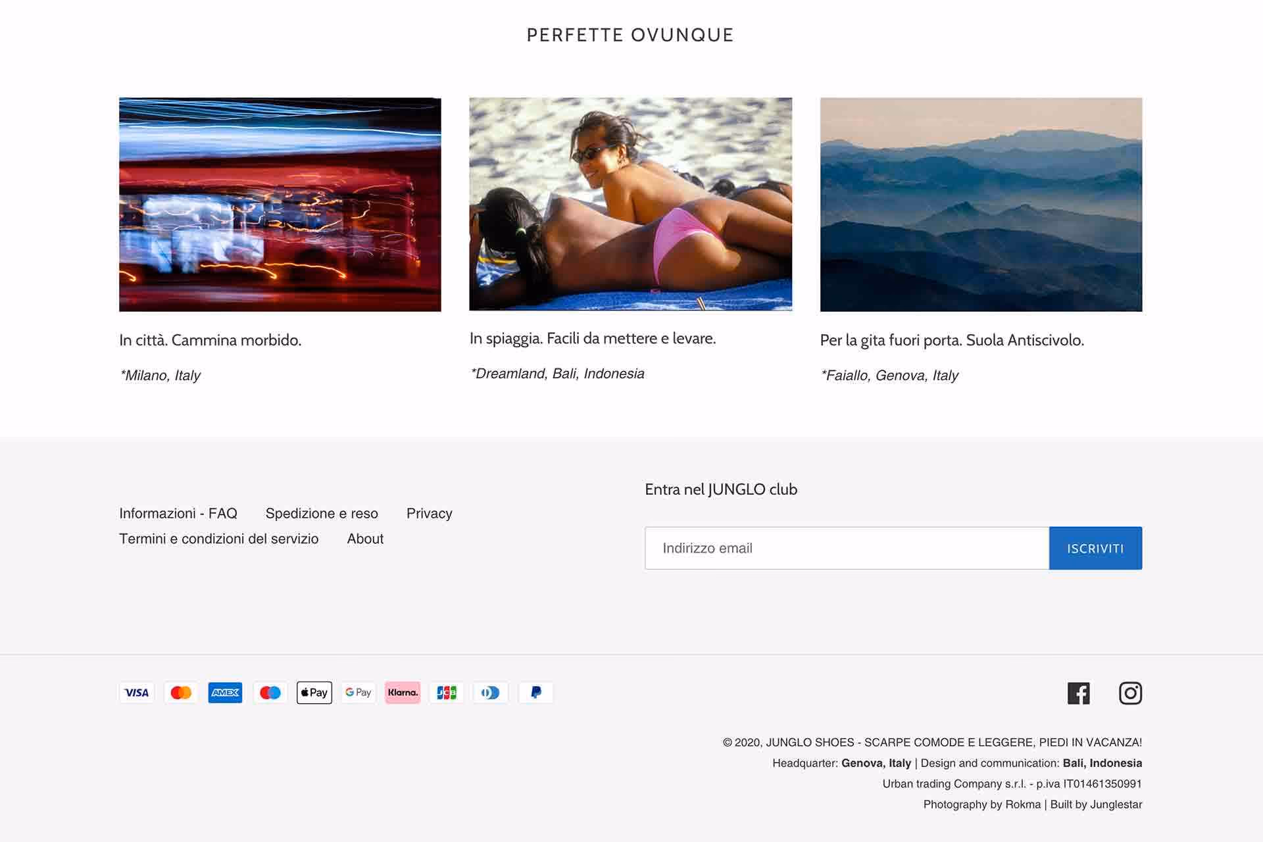
Task: Click the PERFETTE OVUNQUE heading
Action: pos(630,35)
